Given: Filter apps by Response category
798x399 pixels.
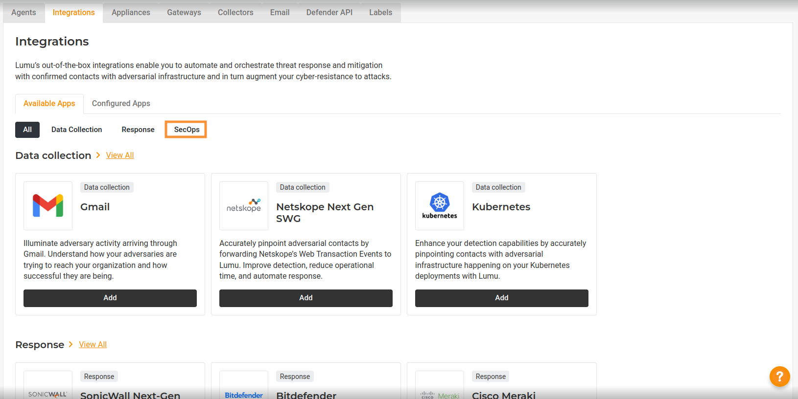Looking at the screenshot, I should [138, 130].
